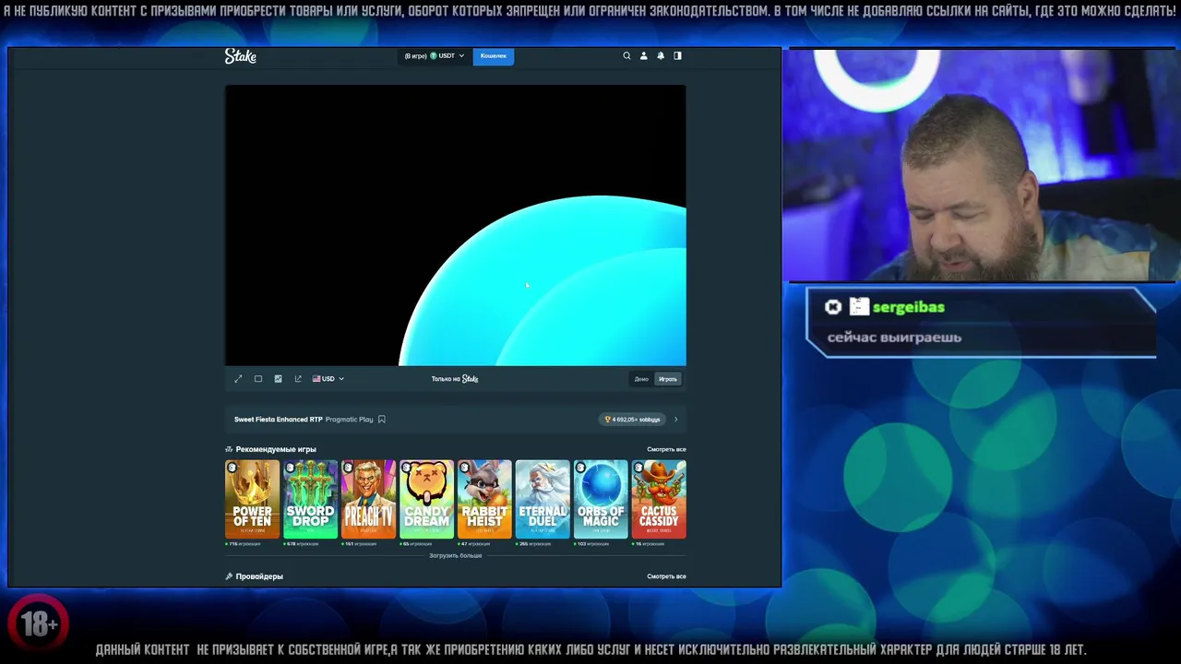Open the USDT balance currency dropdown

tap(435, 56)
